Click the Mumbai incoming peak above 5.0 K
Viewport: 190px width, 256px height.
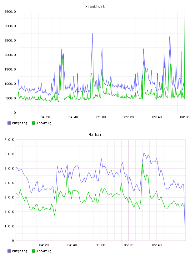click(x=142, y=165)
